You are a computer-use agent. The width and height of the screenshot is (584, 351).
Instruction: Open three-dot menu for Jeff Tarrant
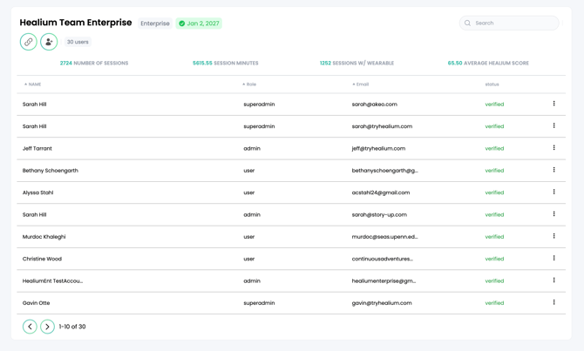pos(553,148)
